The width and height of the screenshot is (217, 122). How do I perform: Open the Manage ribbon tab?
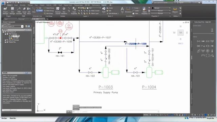[30, 5]
